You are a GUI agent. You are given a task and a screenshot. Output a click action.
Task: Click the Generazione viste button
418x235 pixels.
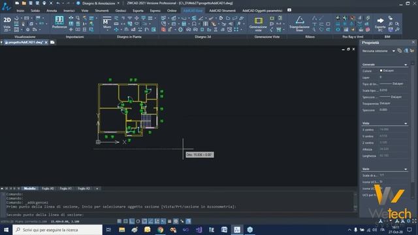258,24
